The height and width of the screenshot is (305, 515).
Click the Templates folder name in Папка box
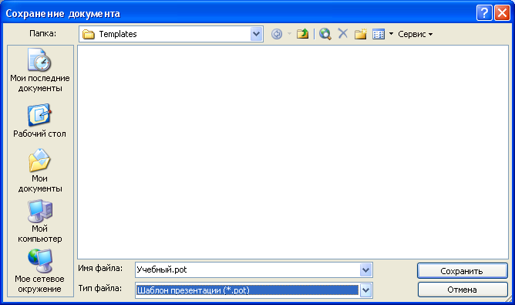coord(118,34)
